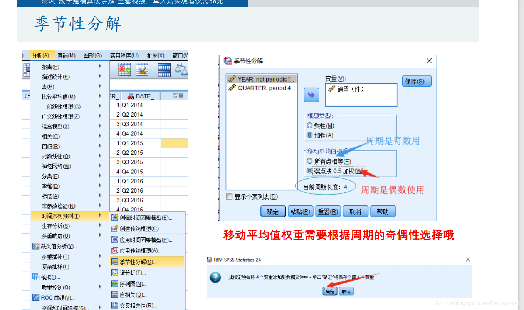The height and width of the screenshot is (310, 524).
Task: Open the 图形(G) menu
Action: pos(92,56)
